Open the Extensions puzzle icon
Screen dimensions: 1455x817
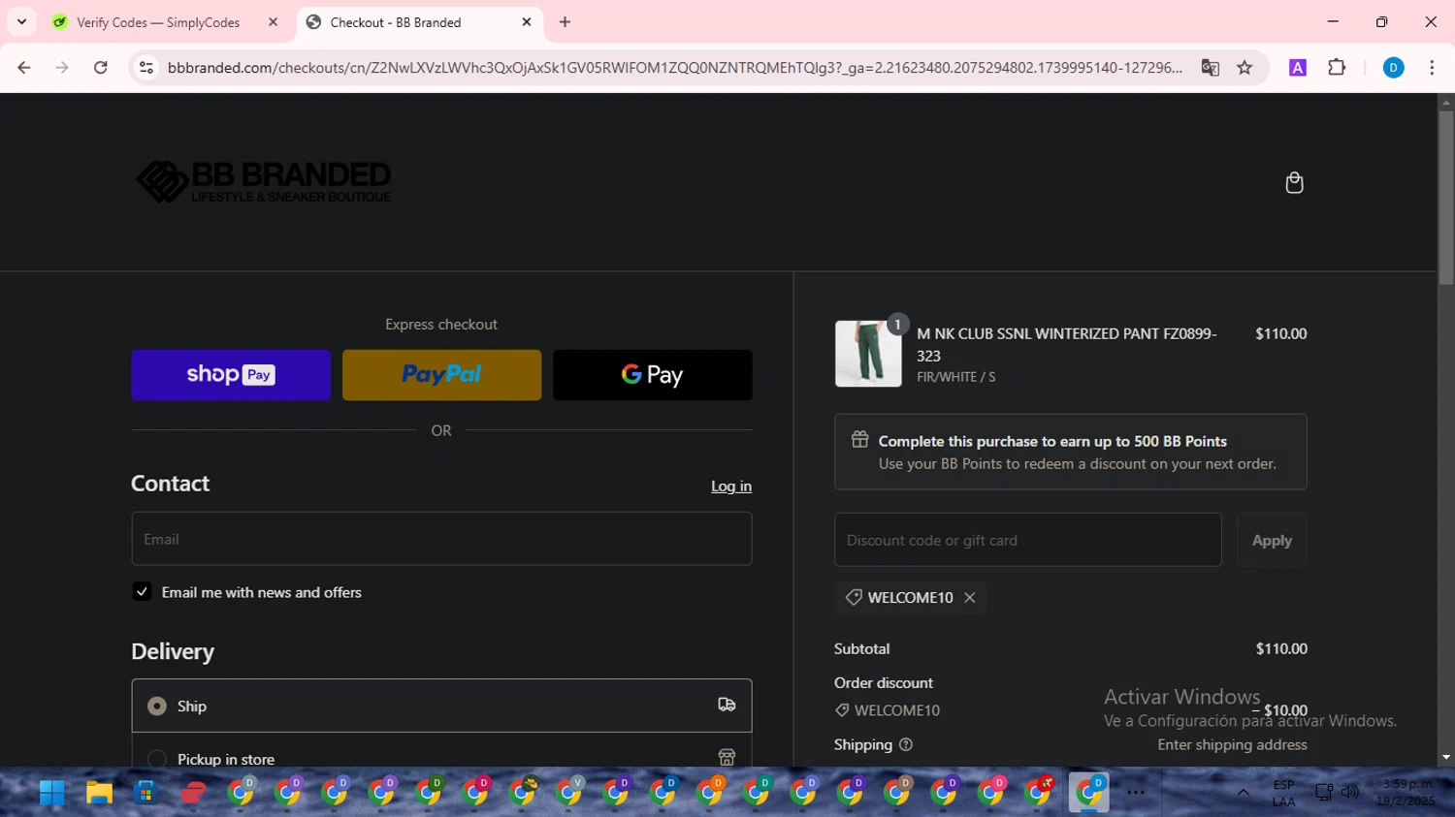1337,68
